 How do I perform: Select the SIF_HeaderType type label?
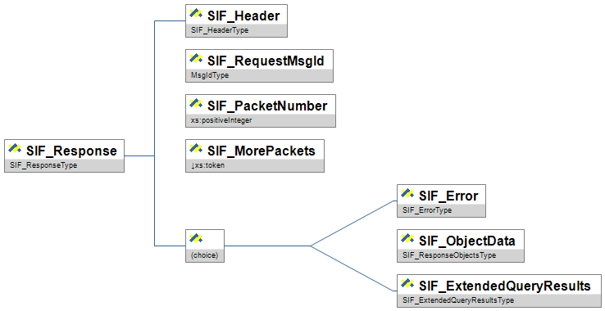[220, 30]
